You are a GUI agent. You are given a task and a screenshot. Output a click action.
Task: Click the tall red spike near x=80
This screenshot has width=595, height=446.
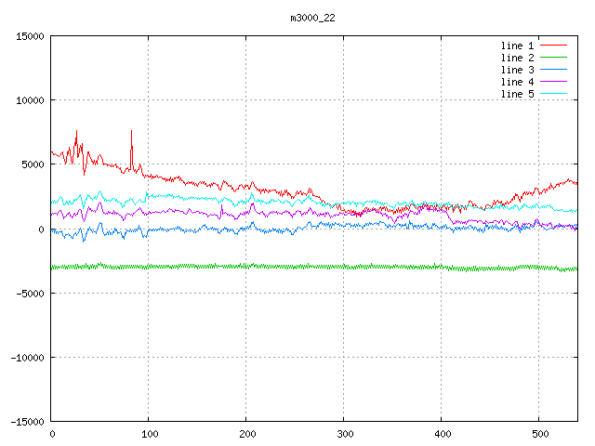coord(132,139)
